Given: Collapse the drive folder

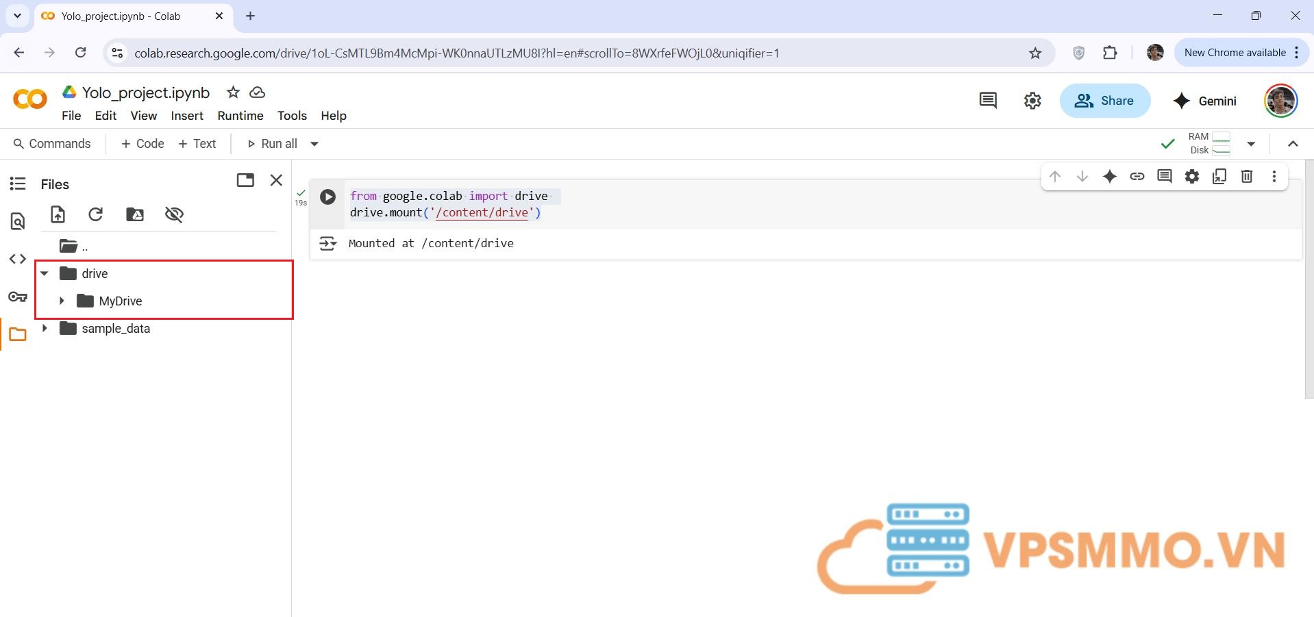Looking at the screenshot, I should (x=45, y=273).
